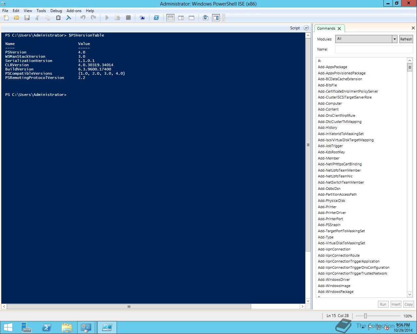Open Control Panel taskbar icon
417x334 pixels.
[86, 327]
